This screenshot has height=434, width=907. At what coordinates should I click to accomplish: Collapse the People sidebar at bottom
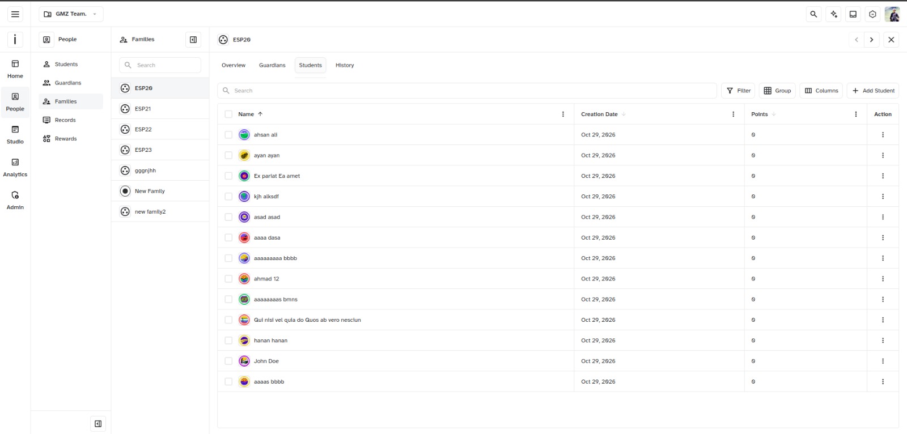pyautogui.click(x=98, y=423)
